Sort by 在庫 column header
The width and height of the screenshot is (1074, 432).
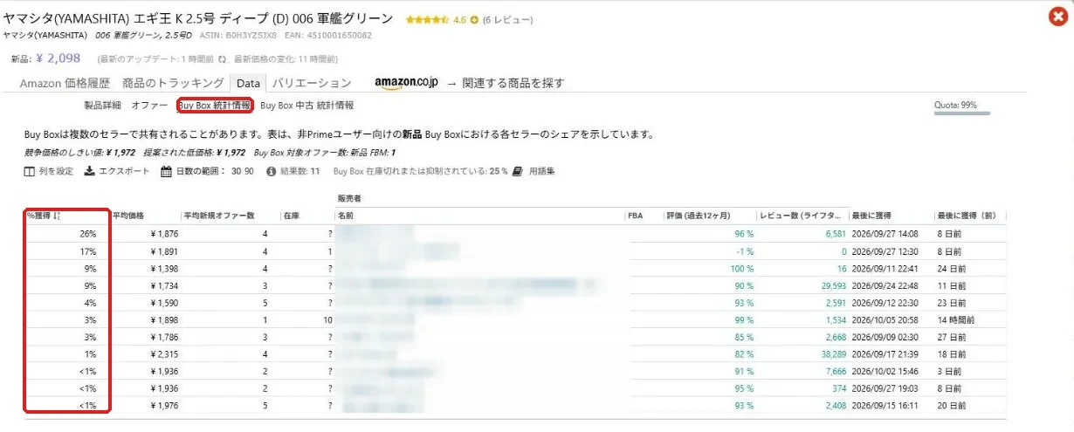pyautogui.click(x=291, y=216)
